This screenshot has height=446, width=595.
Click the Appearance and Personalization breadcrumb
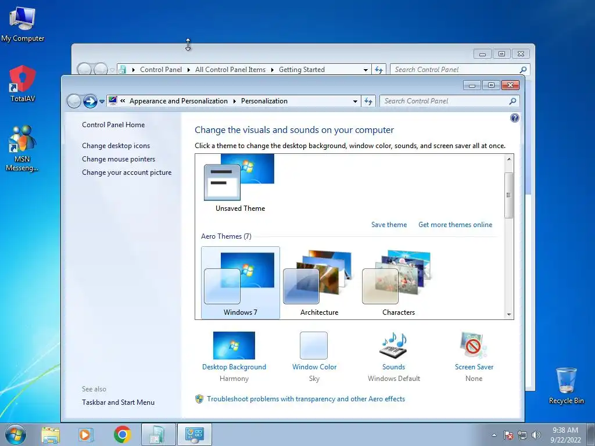(x=178, y=101)
